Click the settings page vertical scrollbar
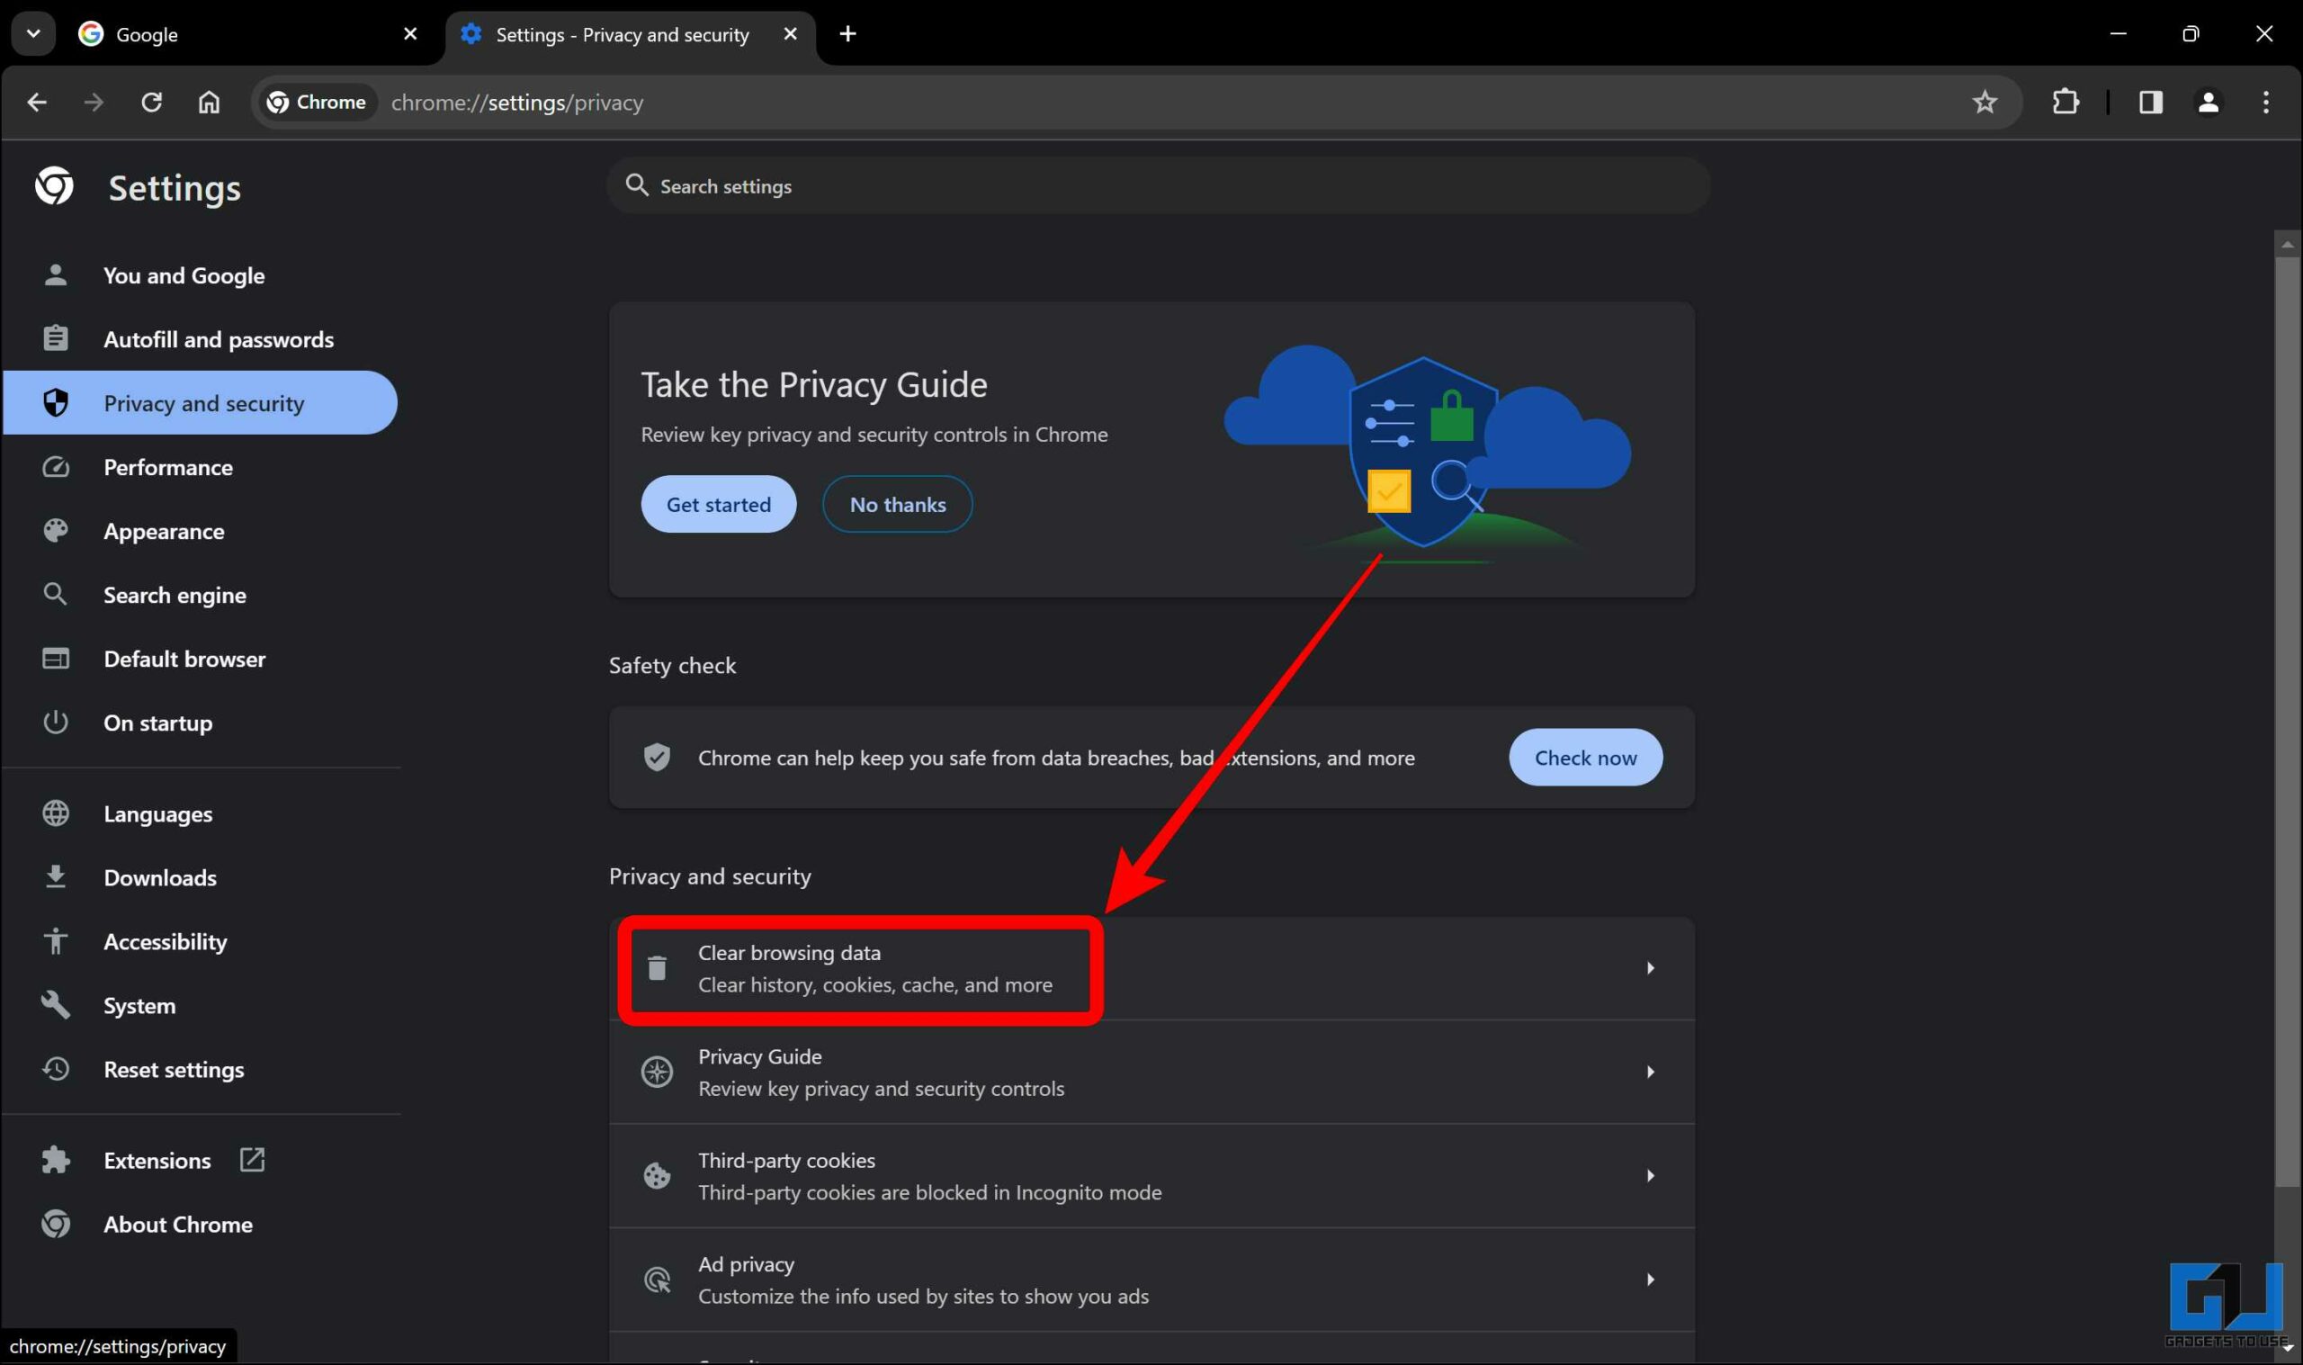 (x=2288, y=721)
